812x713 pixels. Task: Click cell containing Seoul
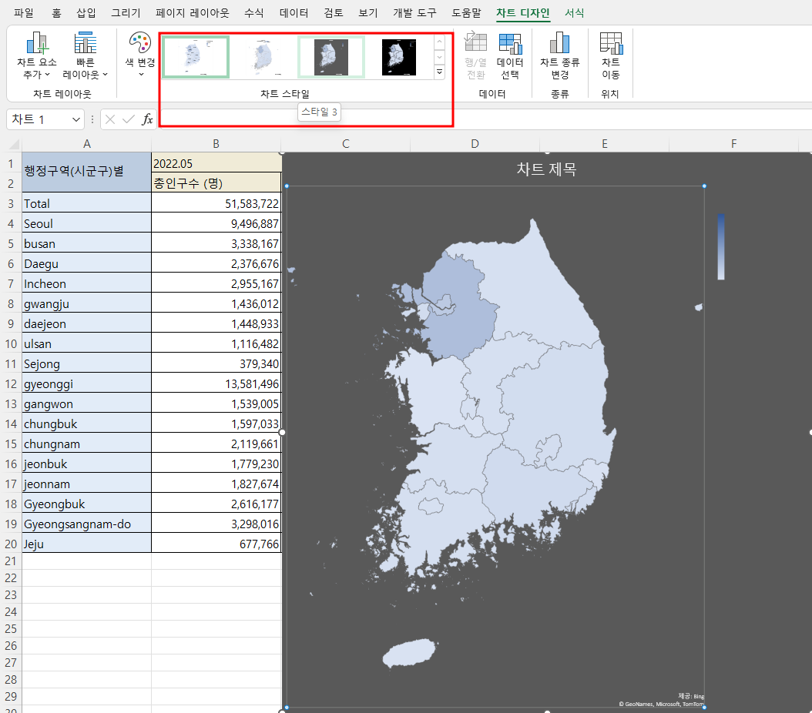pyautogui.click(x=87, y=224)
